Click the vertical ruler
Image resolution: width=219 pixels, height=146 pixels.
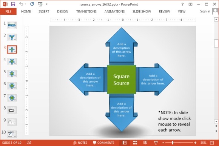click(x=27, y=81)
